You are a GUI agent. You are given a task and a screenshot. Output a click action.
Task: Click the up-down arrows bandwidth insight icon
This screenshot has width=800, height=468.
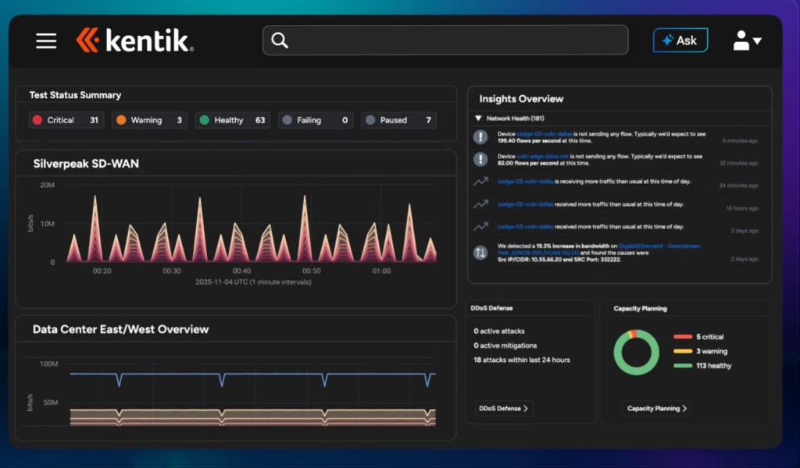480,253
